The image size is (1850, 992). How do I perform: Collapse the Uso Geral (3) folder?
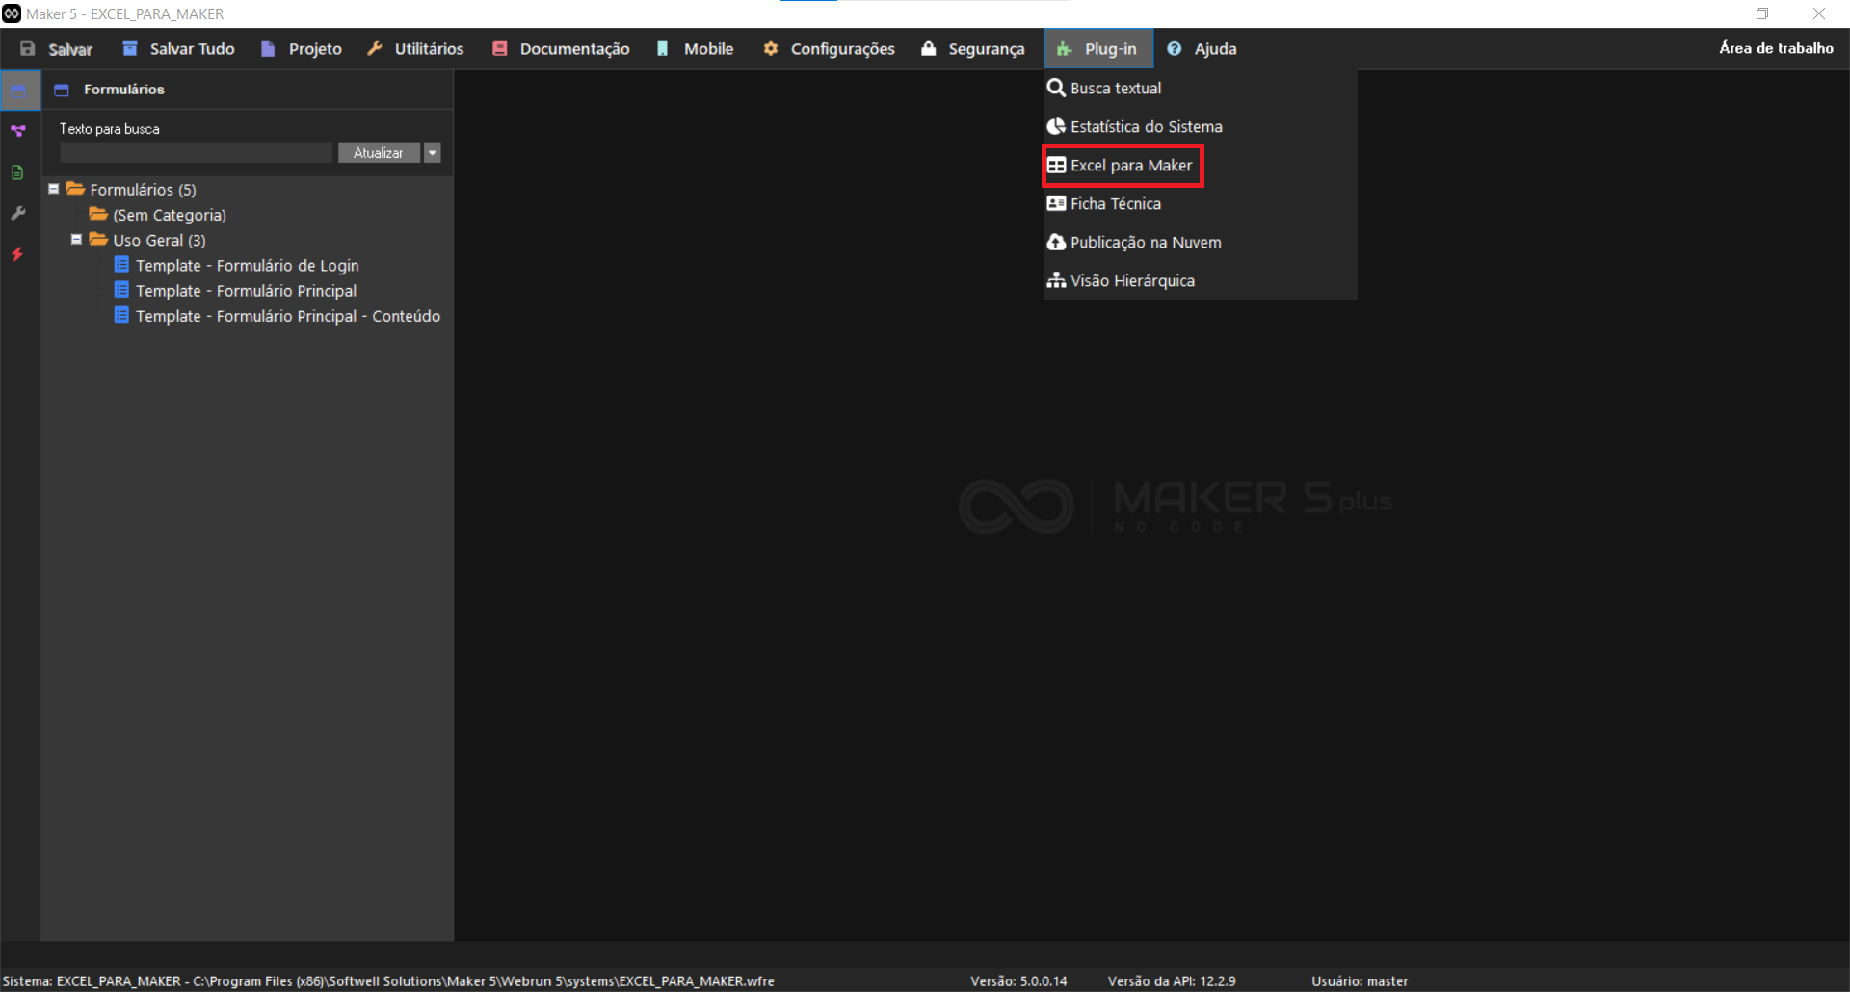coord(76,240)
